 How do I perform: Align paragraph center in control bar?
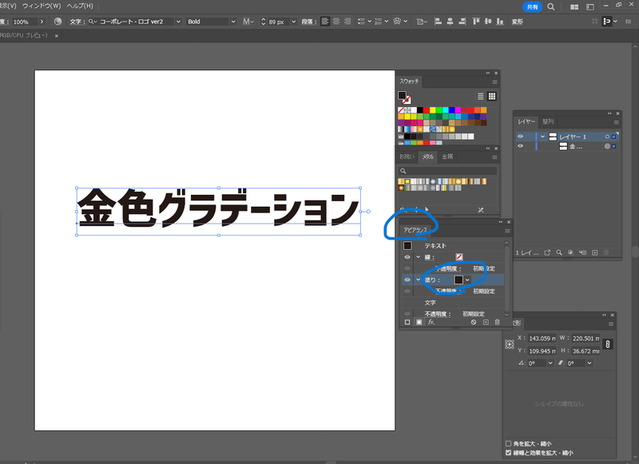coord(336,22)
